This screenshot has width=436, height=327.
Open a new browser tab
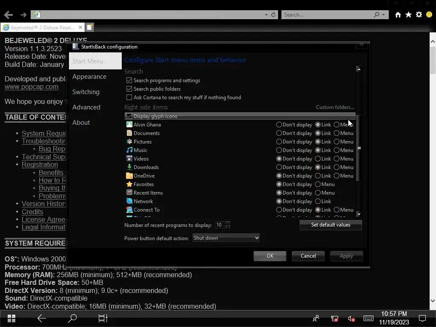(89, 27)
